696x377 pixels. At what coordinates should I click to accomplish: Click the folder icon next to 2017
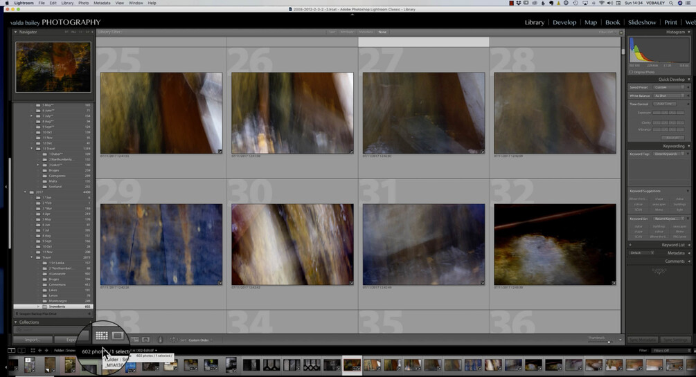32,192
